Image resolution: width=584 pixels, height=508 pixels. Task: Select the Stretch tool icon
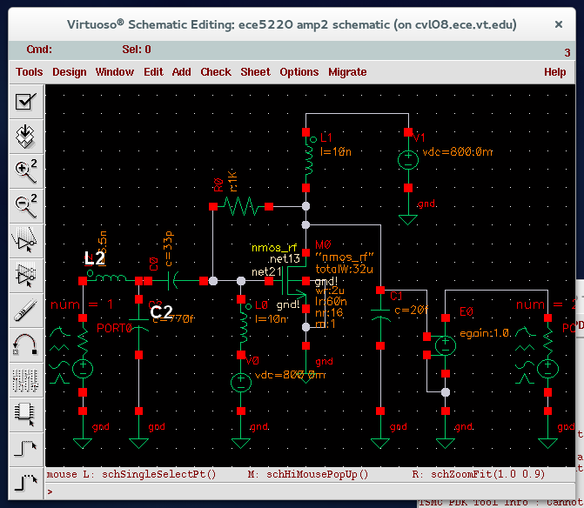coord(26,240)
